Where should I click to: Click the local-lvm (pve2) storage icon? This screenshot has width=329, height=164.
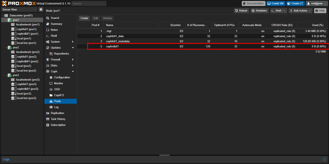[13, 71]
